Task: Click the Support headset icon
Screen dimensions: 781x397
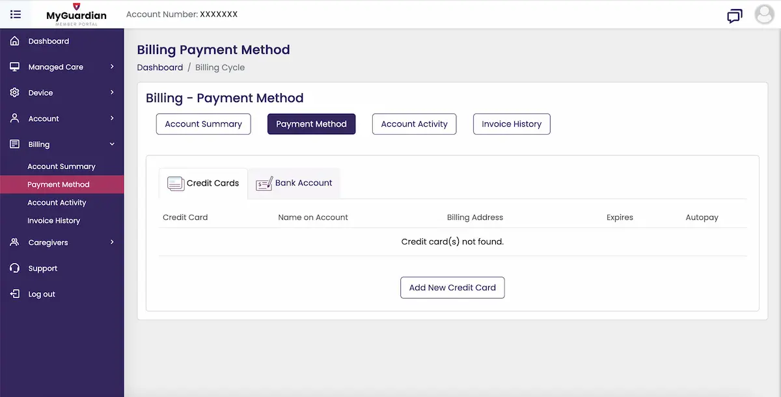Action: pos(14,267)
